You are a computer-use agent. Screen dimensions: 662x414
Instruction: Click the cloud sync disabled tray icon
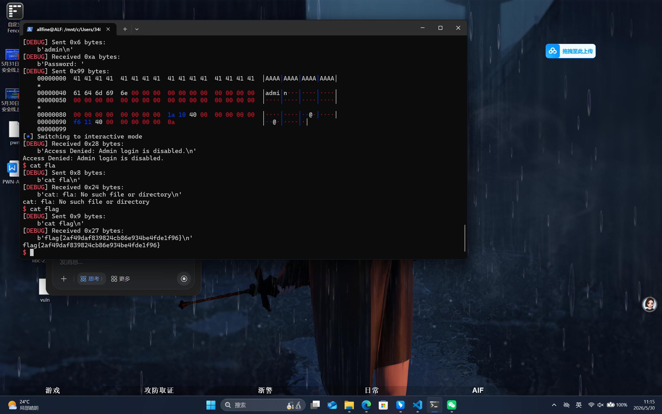tap(567, 405)
